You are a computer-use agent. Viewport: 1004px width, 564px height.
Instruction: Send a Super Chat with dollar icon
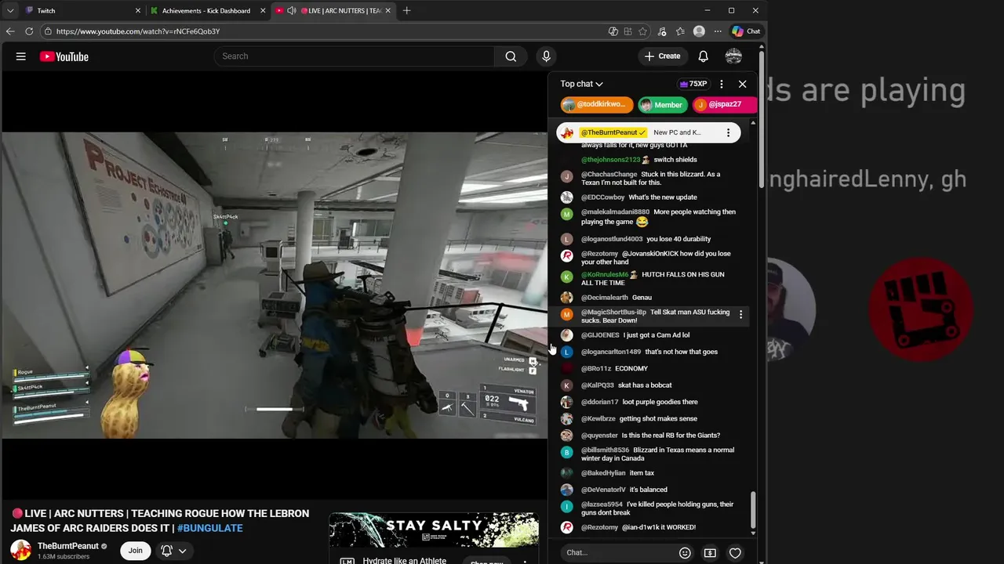(x=710, y=553)
